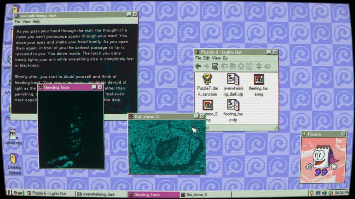This screenshot has height=199, width=355.
Task: Open the File menu in Puzzle 6
Action: click(x=198, y=58)
